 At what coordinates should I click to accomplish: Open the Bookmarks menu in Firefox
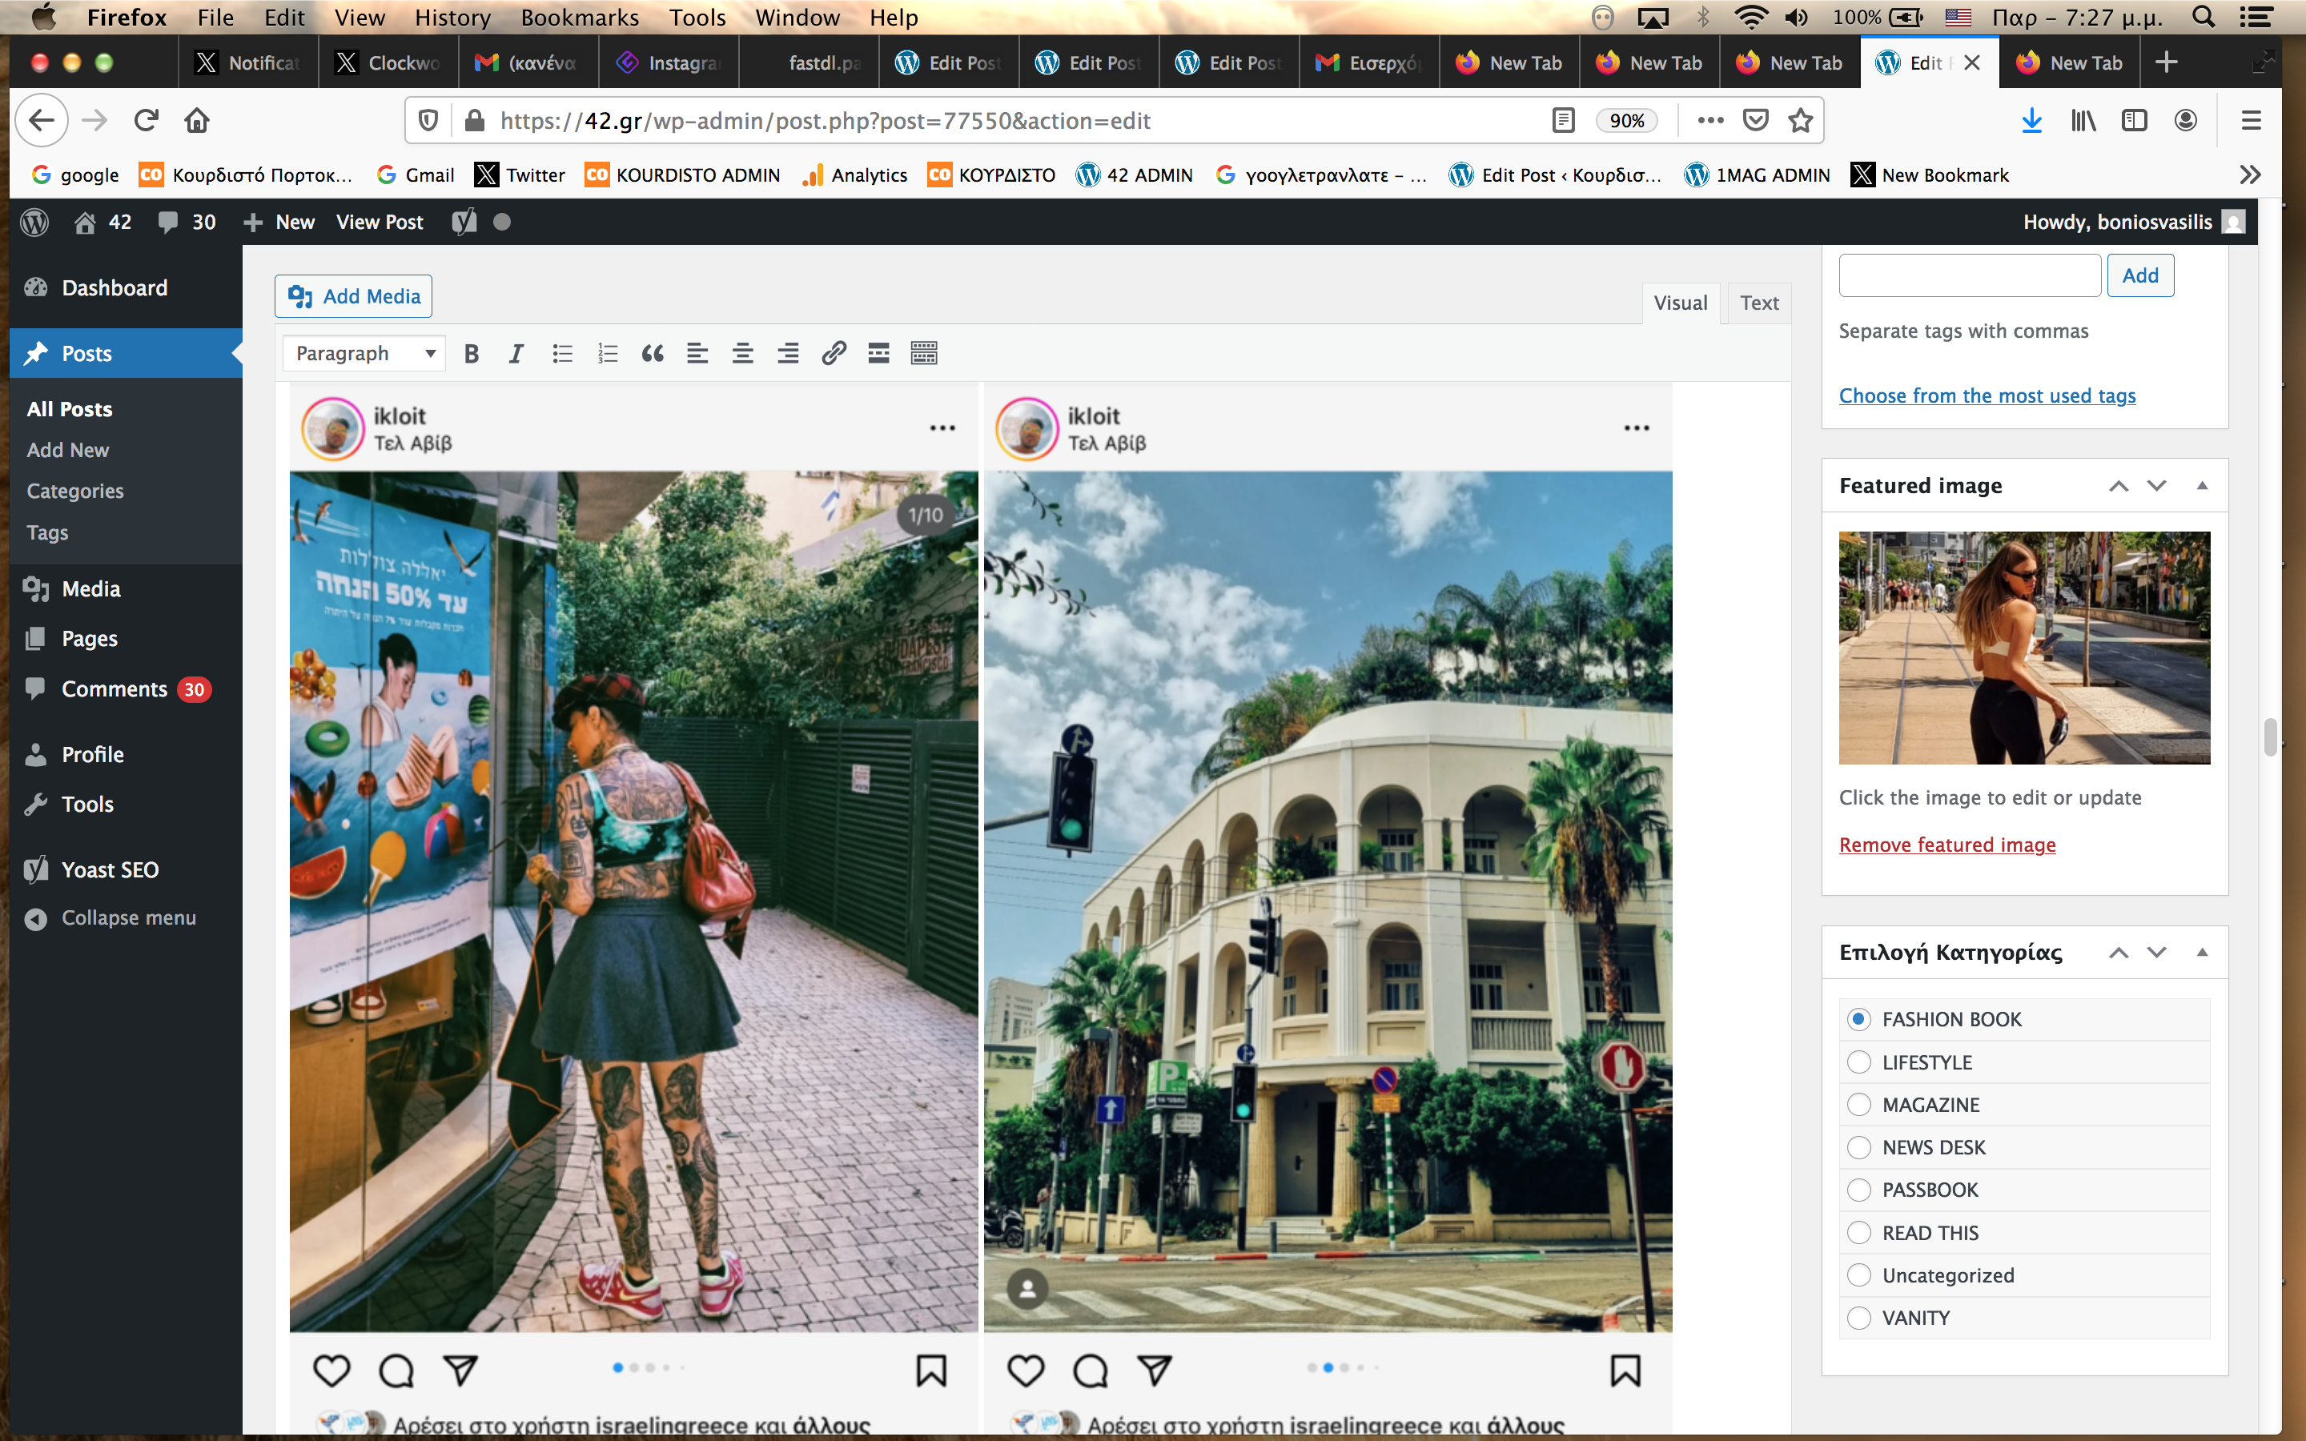pos(580,17)
